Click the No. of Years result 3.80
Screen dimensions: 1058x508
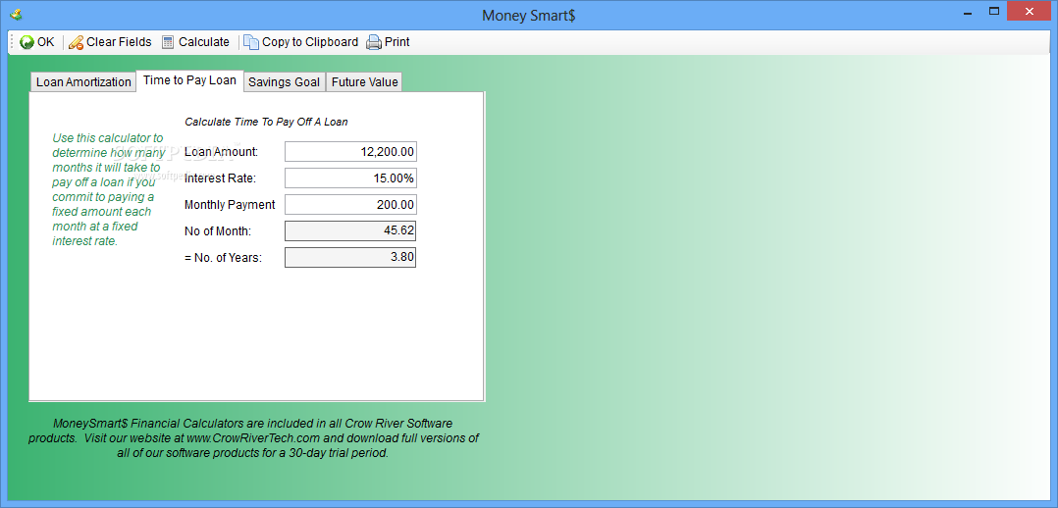pyautogui.click(x=350, y=257)
